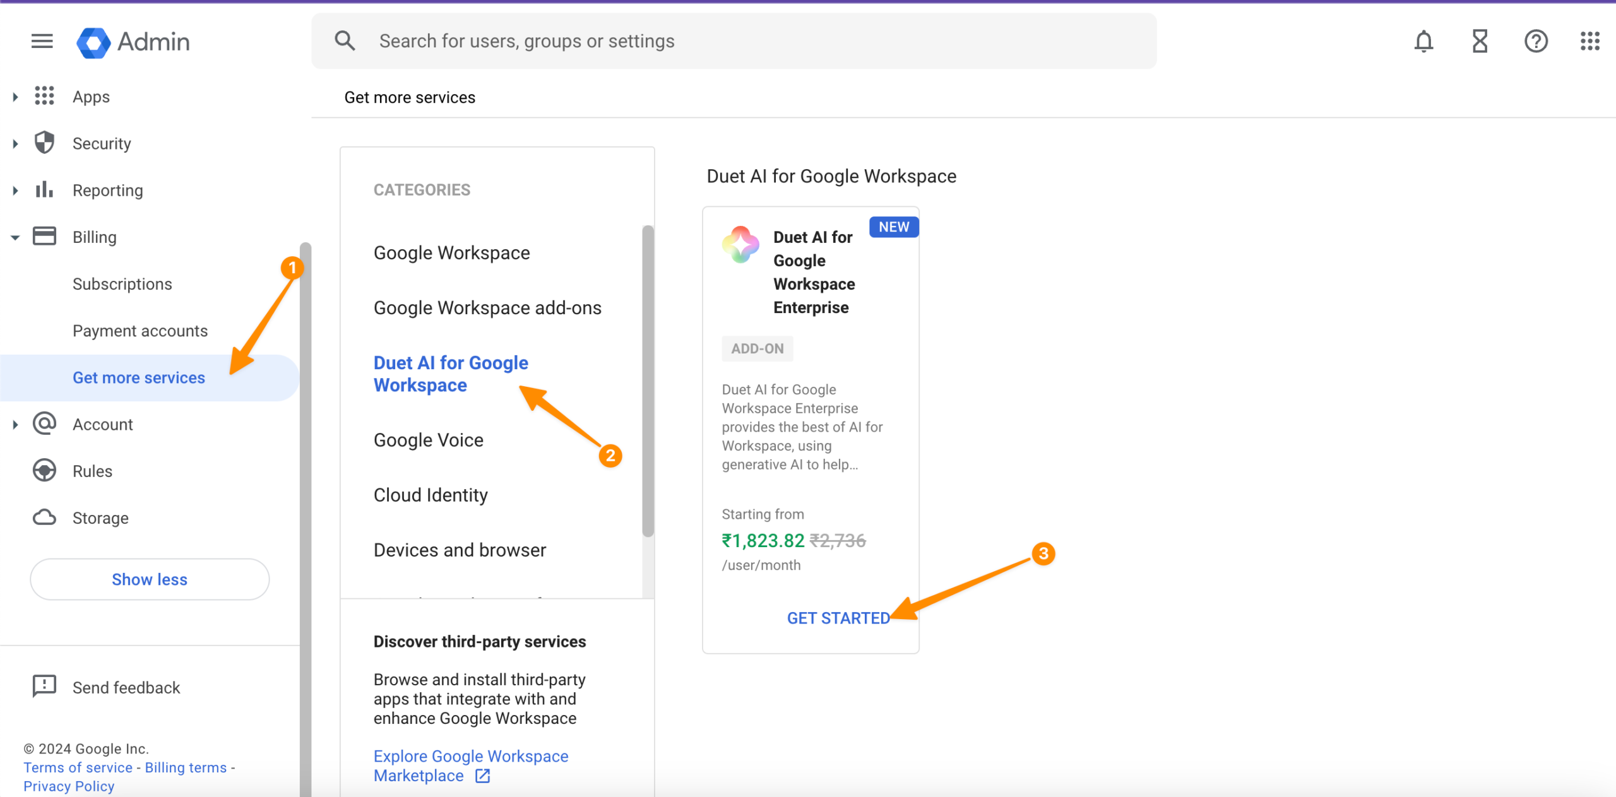Expand the Security section arrow
This screenshot has width=1616, height=797.
click(x=15, y=144)
